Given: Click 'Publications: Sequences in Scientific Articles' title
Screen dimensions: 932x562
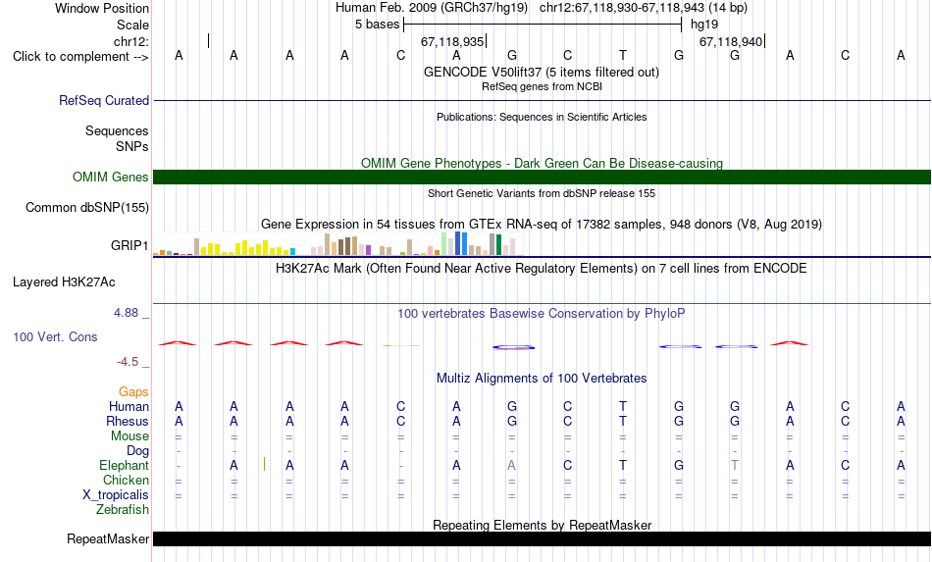Looking at the screenshot, I should point(542,117).
